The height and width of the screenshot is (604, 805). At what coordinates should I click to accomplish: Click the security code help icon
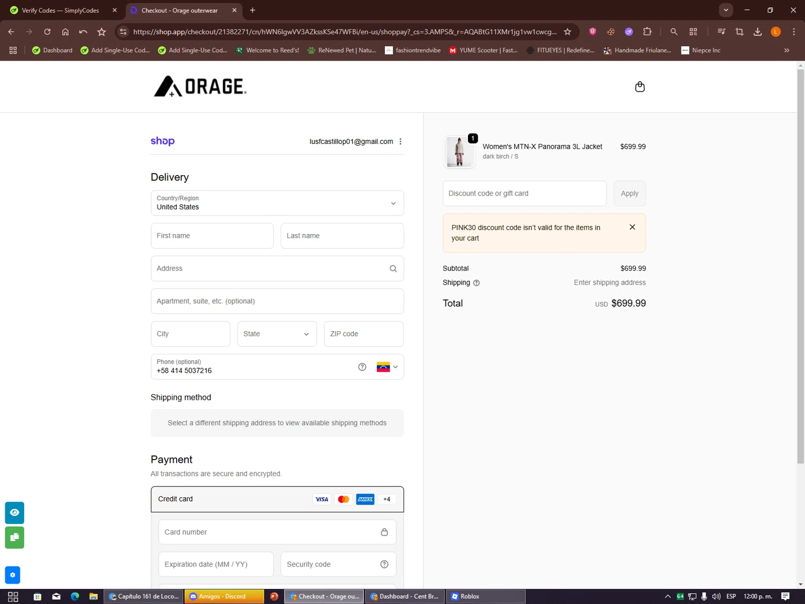[384, 564]
